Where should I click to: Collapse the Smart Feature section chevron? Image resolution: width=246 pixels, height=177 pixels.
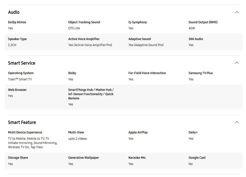(237, 122)
